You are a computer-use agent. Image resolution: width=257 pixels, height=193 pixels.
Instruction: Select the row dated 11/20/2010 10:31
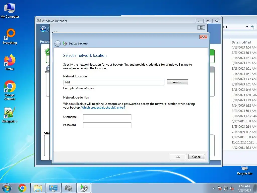pyautogui.click(x=244, y=142)
